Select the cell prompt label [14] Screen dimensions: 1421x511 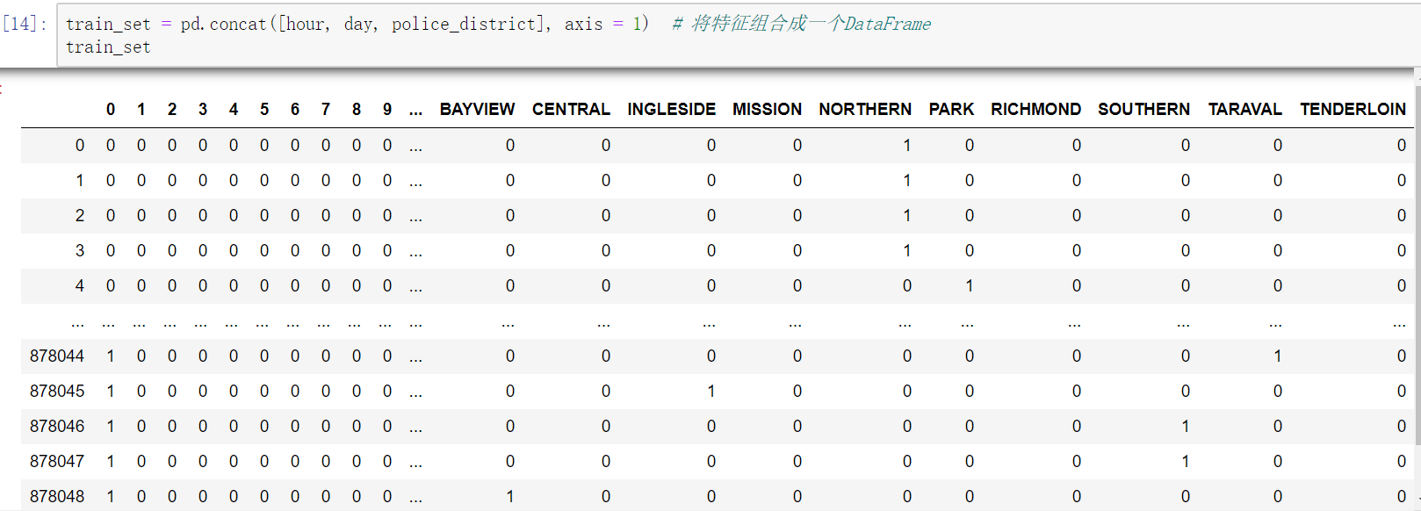(24, 24)
